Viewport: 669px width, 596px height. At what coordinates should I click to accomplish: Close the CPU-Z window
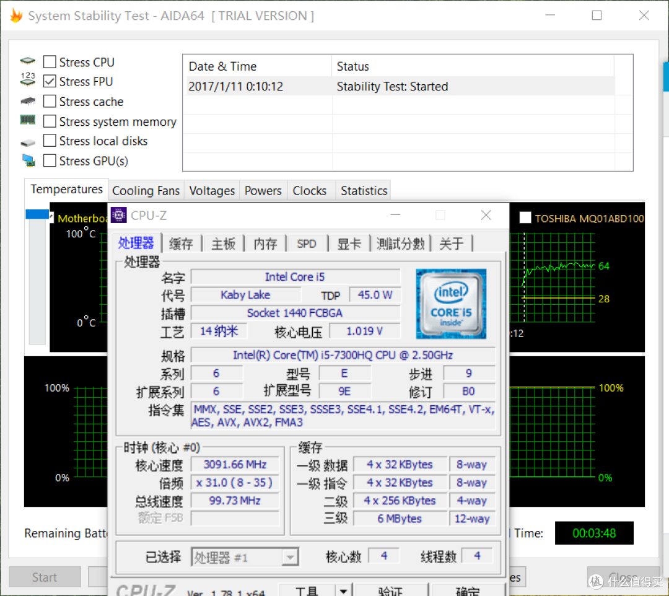pyautogui.click(x=486, y=215)
